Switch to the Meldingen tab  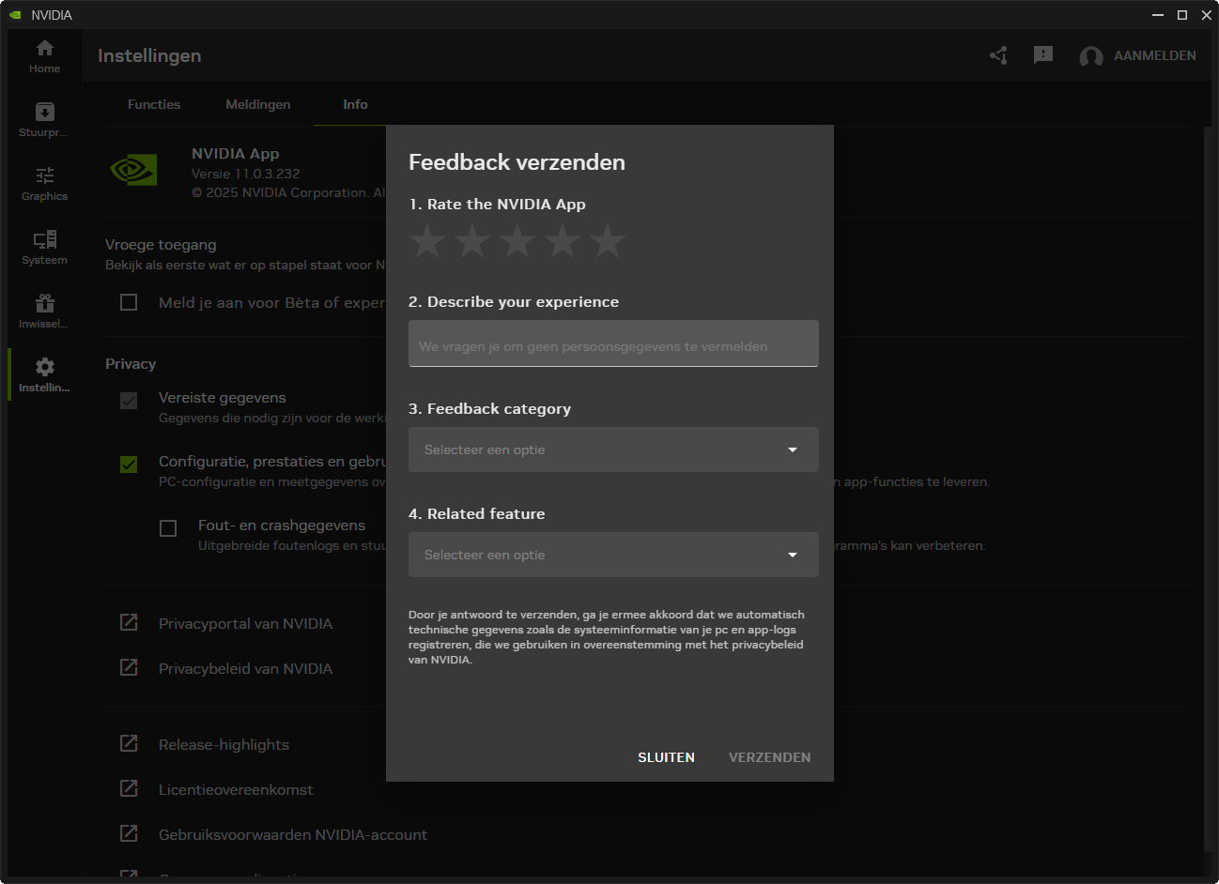257,104
